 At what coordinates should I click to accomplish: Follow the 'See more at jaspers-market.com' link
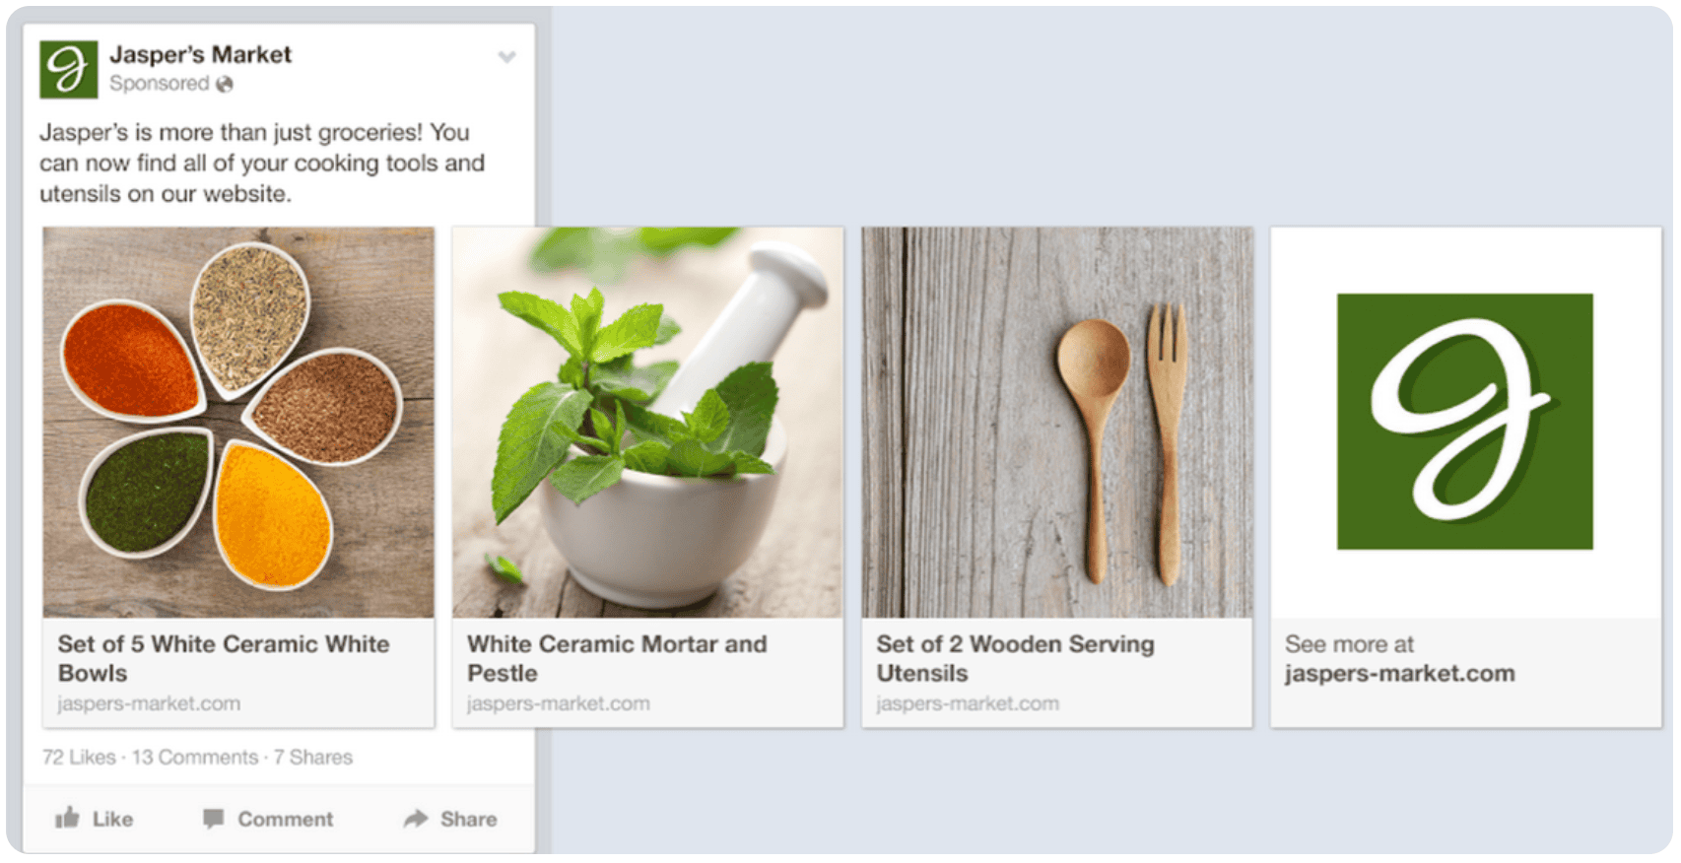tap(1399, 659)
